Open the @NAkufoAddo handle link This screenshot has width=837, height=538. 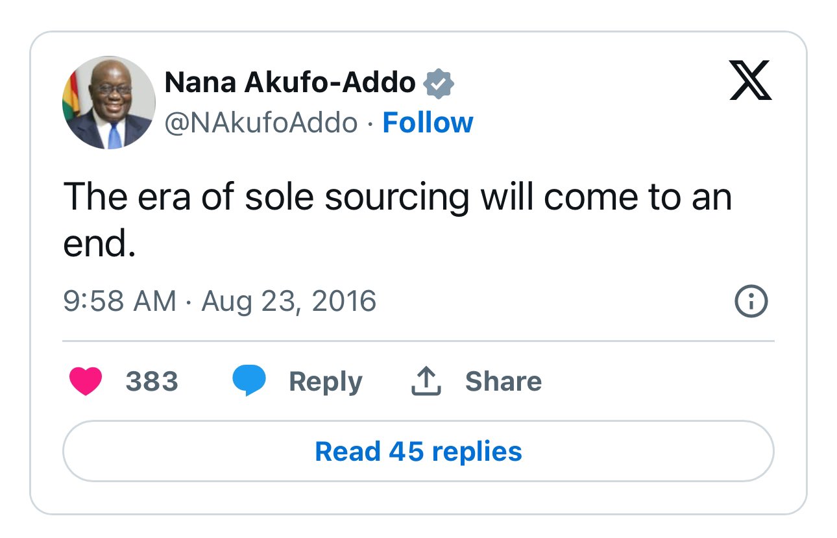pyautogui.click(x=261, y=123)
